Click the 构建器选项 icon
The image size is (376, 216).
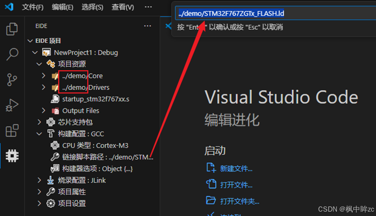(x=55, y=169)
